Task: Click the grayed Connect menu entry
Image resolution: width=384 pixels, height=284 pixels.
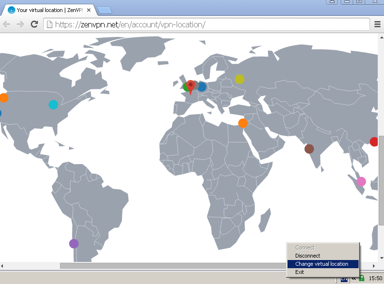Action: click(x=323, y=248)
